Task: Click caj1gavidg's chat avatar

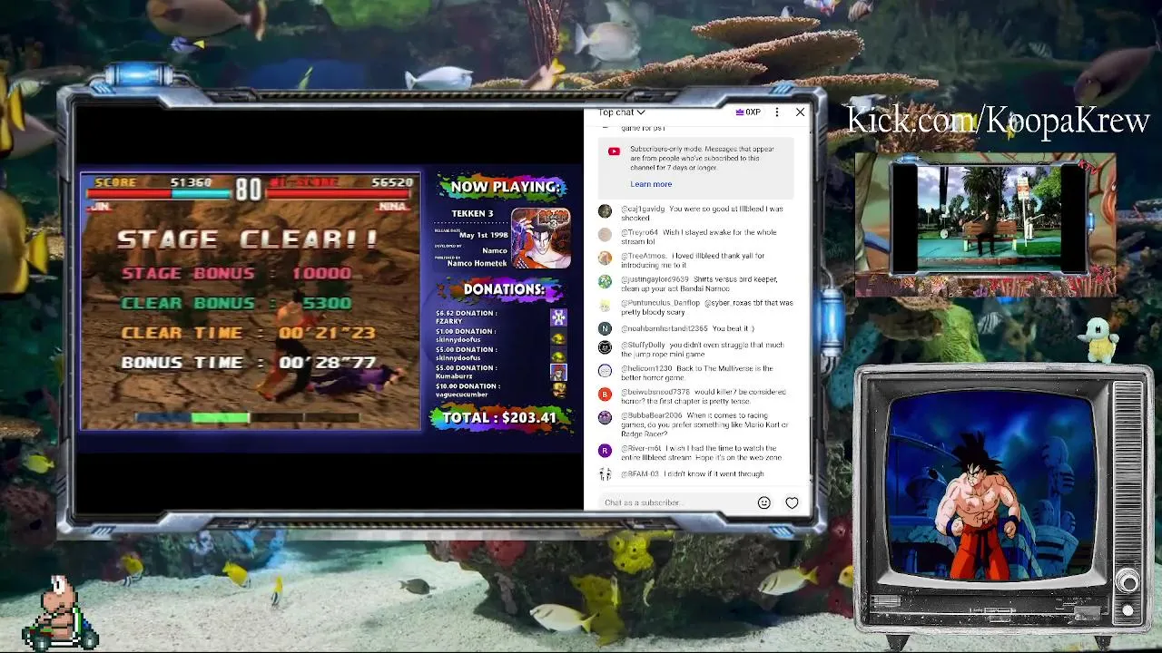Action: [605, 210]
